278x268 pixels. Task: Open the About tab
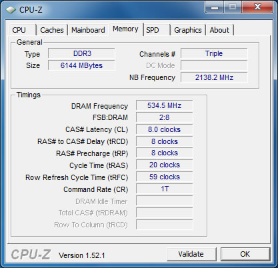[219, 30]
